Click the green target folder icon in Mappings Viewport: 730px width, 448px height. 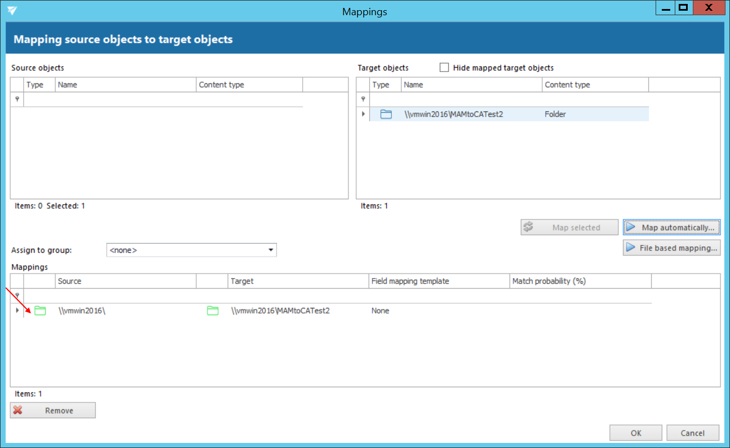pos(213,311)
